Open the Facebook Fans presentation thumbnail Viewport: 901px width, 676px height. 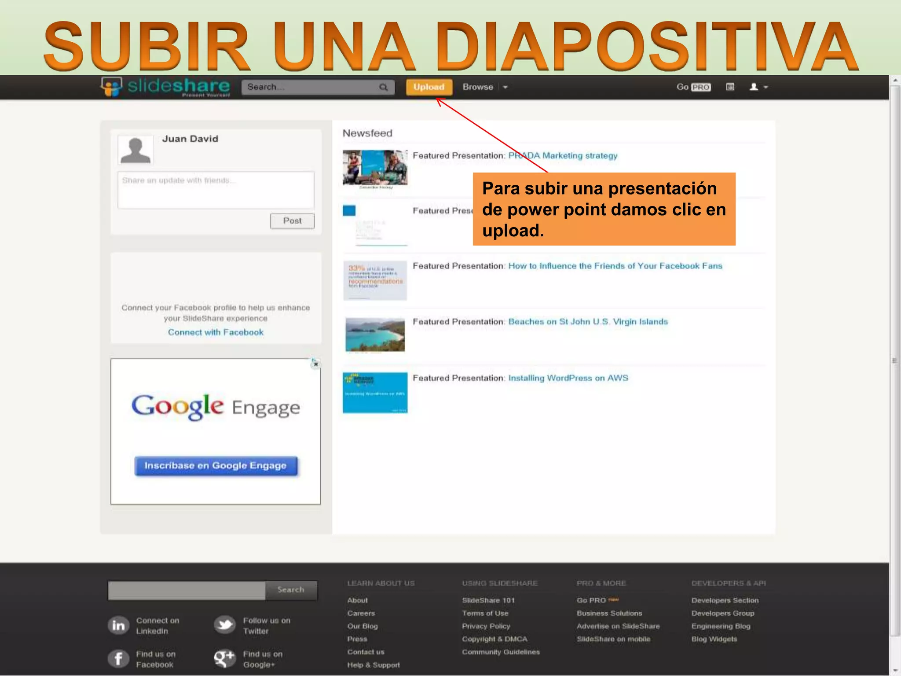[x=375, y=281]
